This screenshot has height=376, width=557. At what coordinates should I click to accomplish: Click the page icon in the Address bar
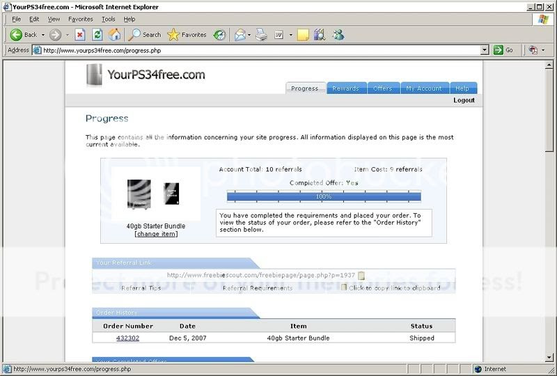click(x=37, y=50)
